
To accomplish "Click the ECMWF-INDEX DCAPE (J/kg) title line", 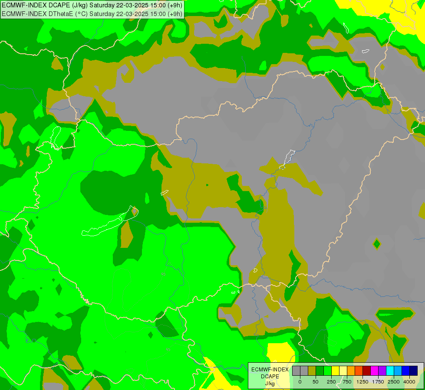I will click(x=92, y=5).
